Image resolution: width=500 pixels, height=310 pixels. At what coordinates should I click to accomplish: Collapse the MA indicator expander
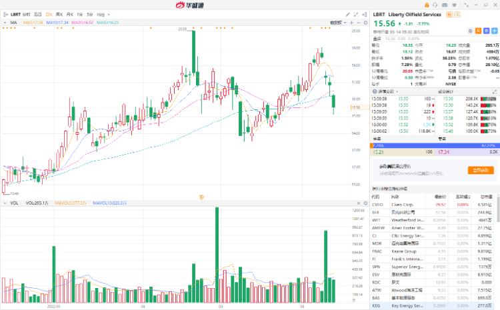point(5,23)
